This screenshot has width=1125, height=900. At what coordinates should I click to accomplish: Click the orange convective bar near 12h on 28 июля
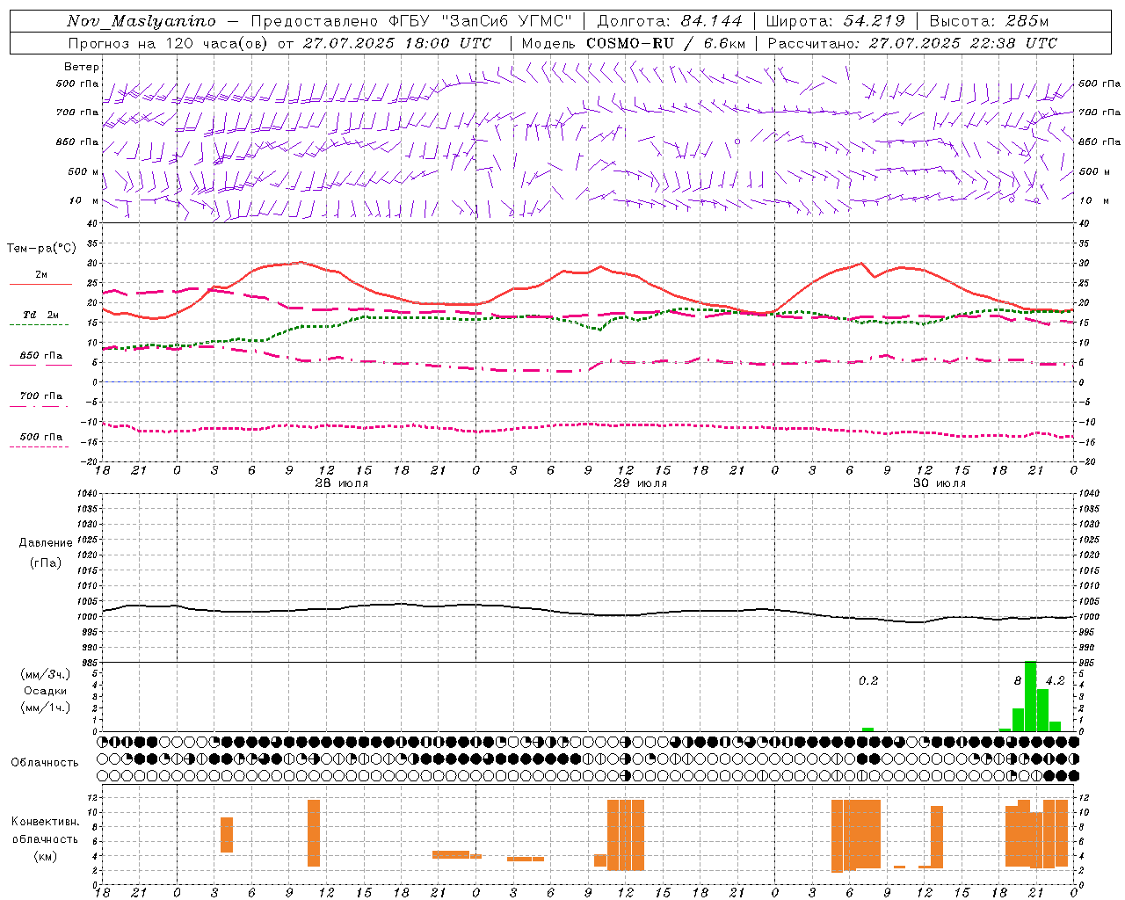click(x=314, y=833)
